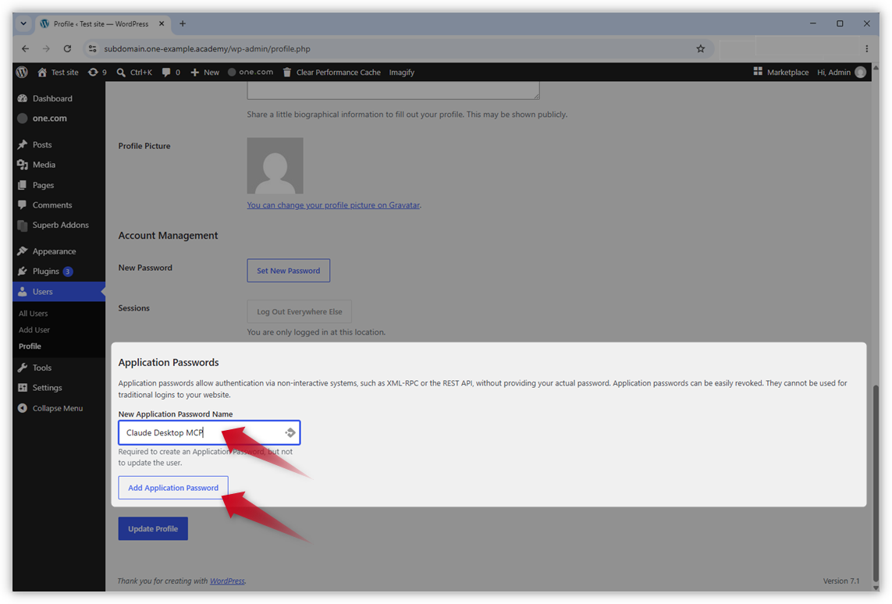Open the Gravatar profile picture link

point(333,205)
